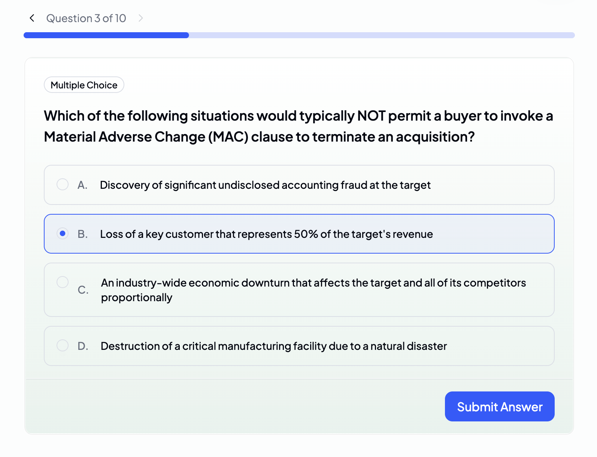Select radio button for option C
The width and height of the screenshot is (597, 457).
pyautogui.click(x=62, y=282)
